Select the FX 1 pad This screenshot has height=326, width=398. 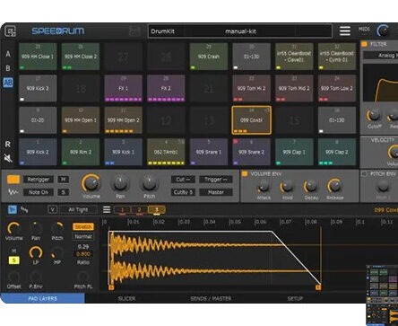pos(123,88)
